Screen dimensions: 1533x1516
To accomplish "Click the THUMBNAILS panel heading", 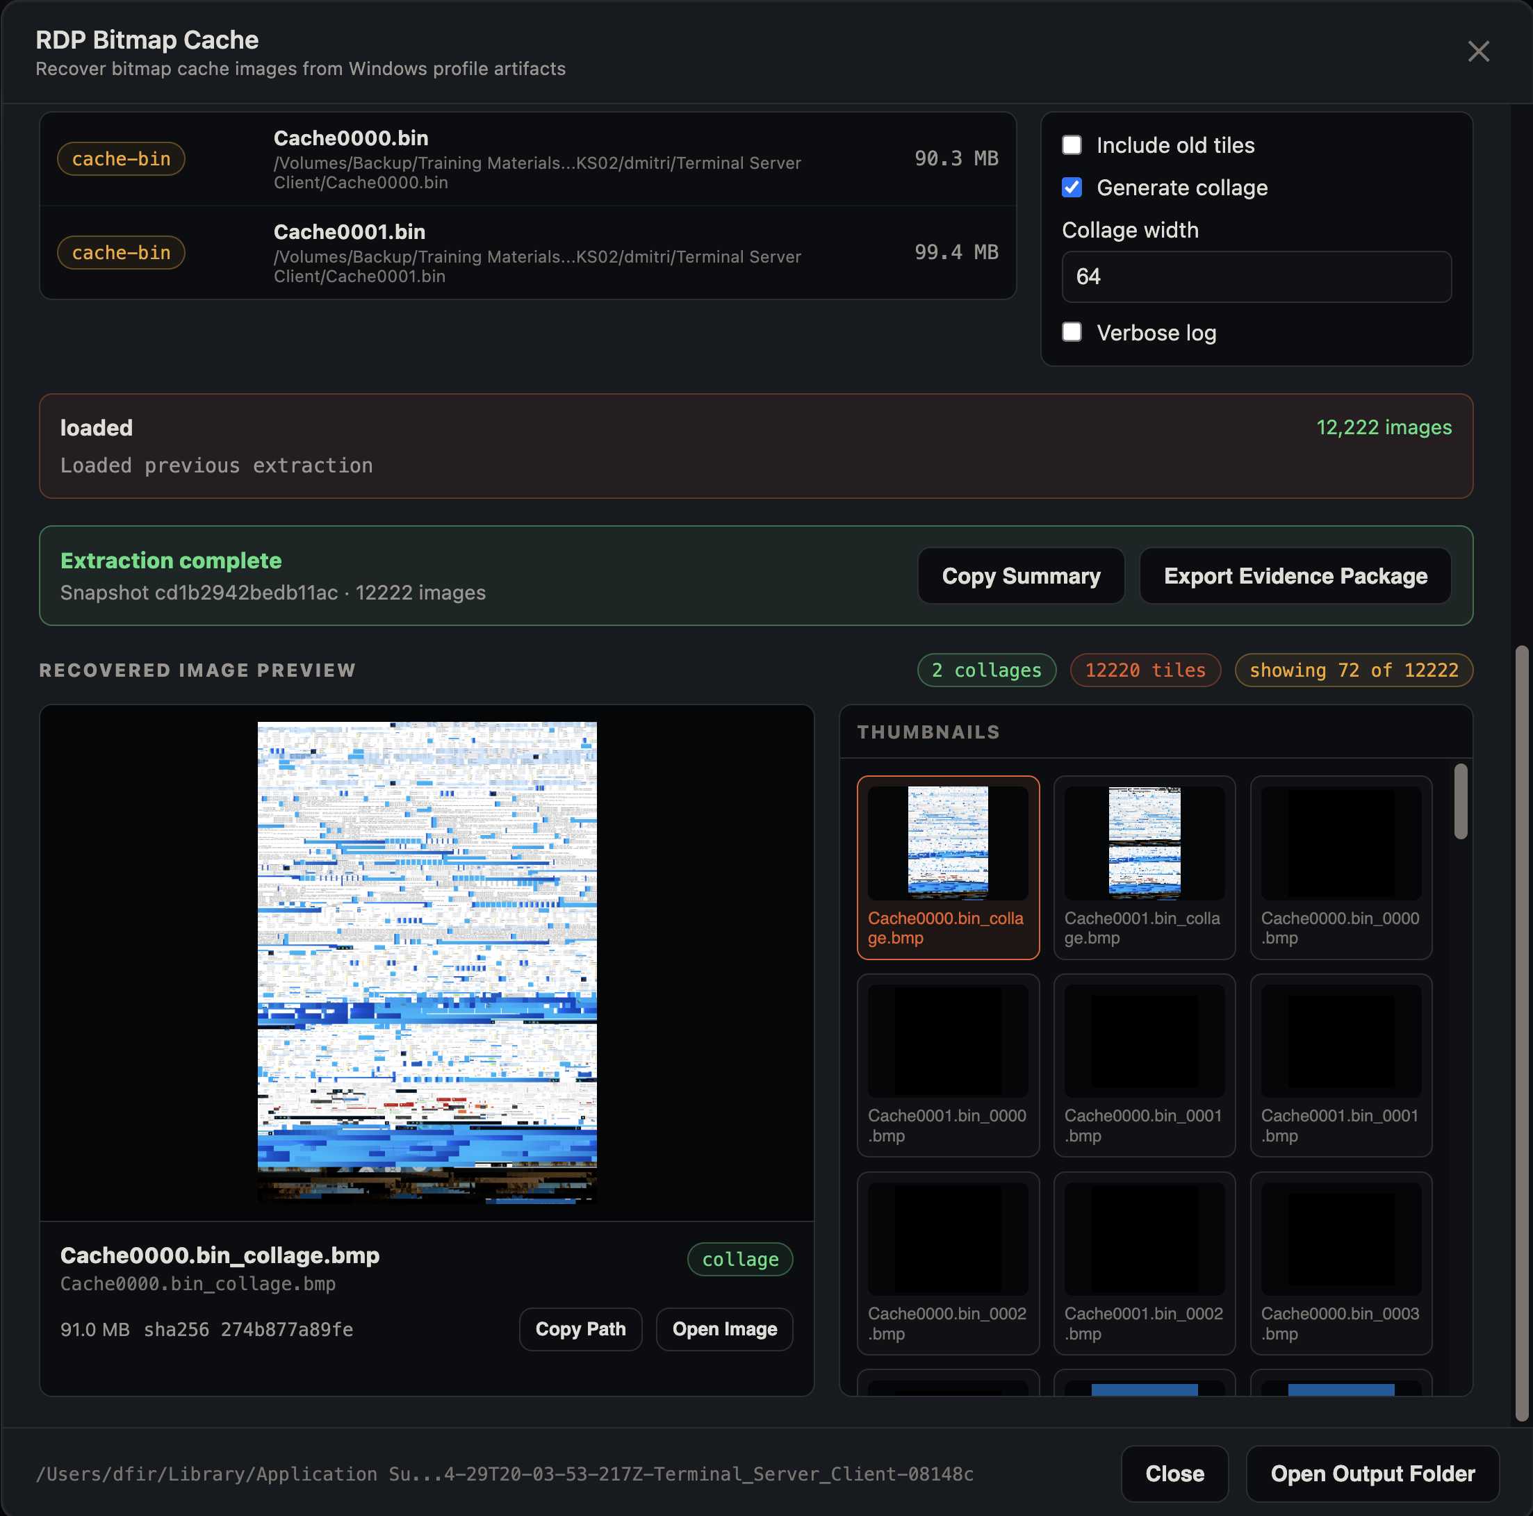I will point(928,732).
